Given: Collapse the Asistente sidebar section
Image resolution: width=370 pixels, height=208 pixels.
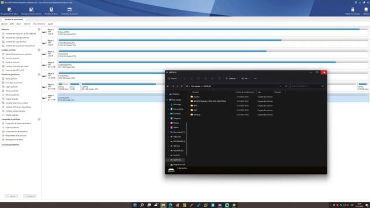Looking at the screenshot, I should point(39,29).
